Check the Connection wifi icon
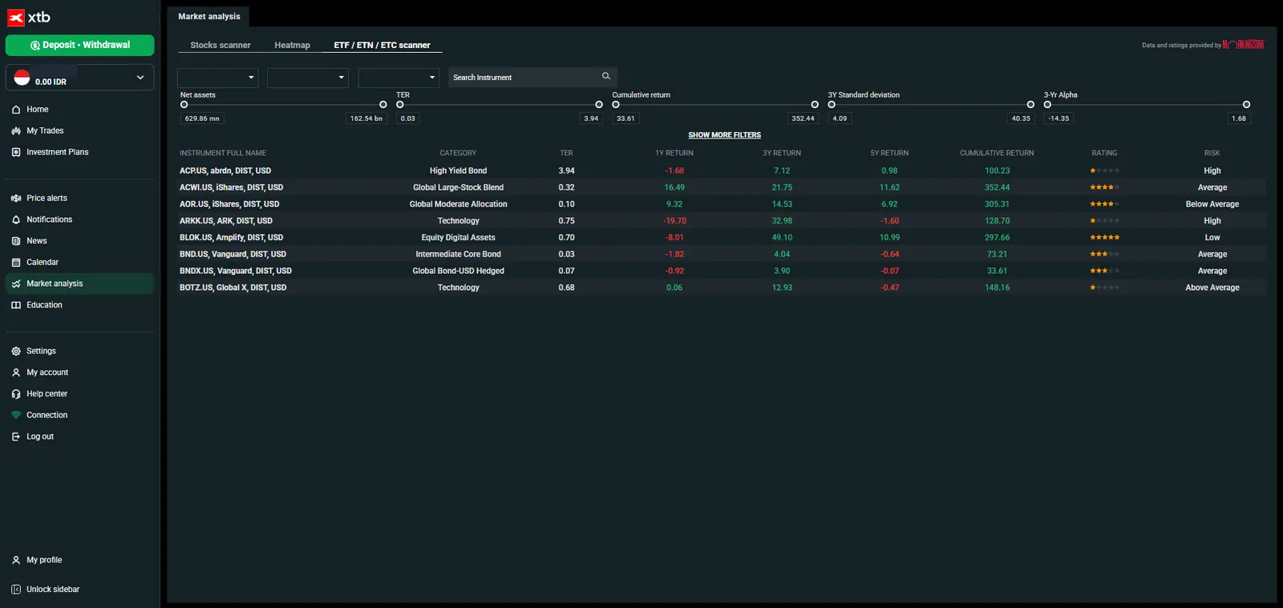 pos(16,415)
